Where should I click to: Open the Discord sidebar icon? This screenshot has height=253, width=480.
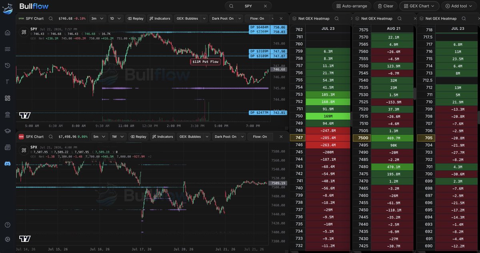click(7, 164)
